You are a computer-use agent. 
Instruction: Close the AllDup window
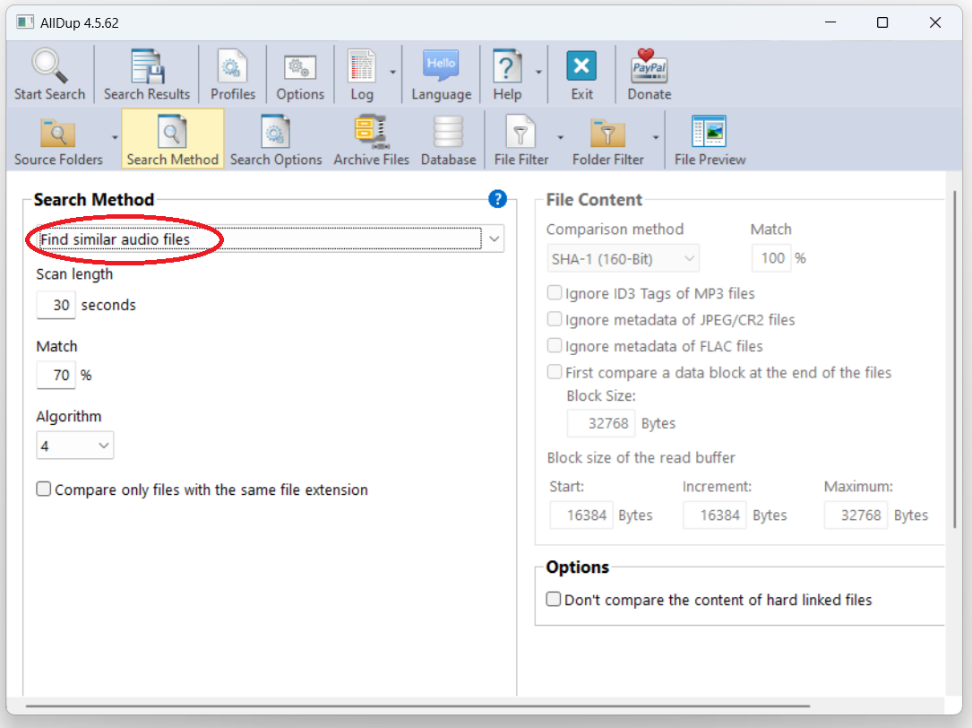934,22
